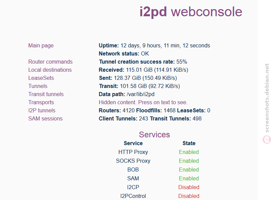Navigate to I2P tunnels
This screenshot has height=203, width=271.
click(x=42, y=111)
